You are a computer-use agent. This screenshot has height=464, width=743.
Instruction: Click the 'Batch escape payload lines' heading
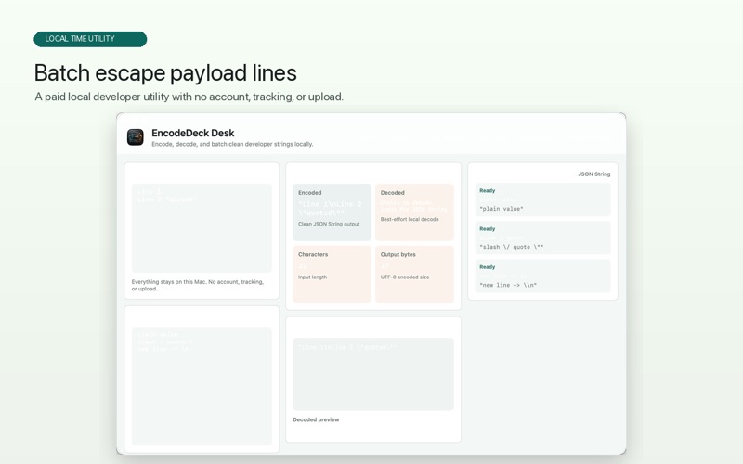click(165, 73)
